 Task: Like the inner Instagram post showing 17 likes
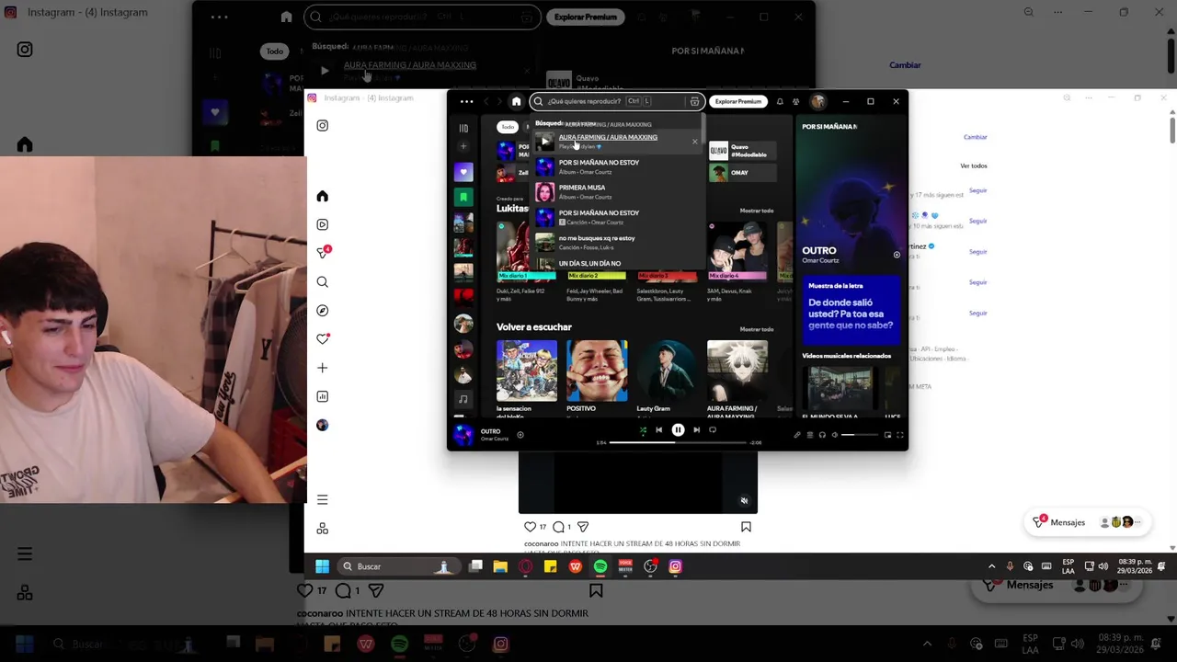(x=530, y=527)
